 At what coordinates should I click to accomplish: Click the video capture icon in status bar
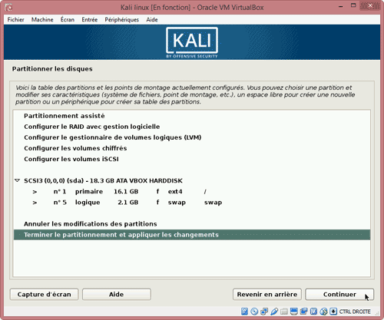[303, 311]
